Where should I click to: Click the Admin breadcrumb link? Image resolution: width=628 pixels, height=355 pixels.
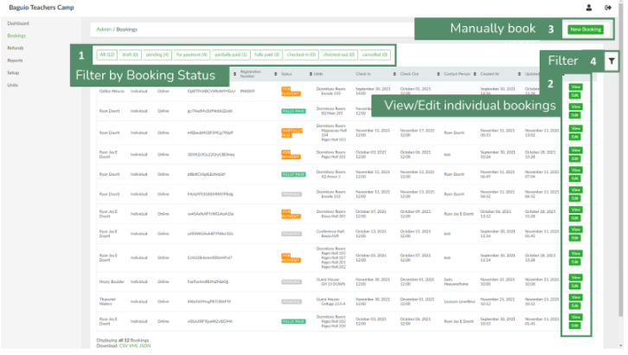tap(104, 29)
